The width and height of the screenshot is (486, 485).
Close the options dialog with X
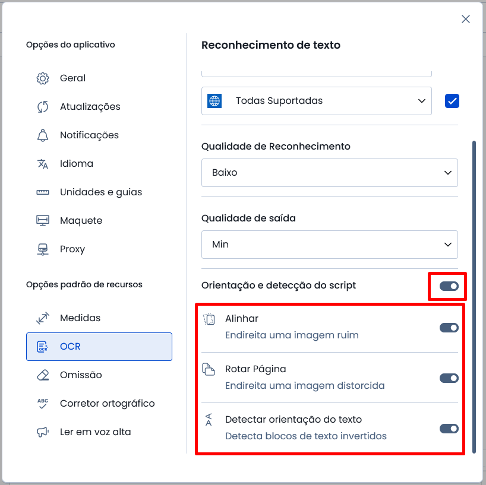[x=466, y=19]
